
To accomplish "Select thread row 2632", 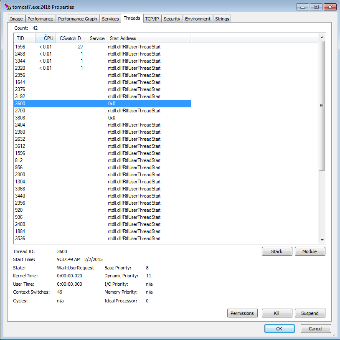I will click(x=102, y=139).
